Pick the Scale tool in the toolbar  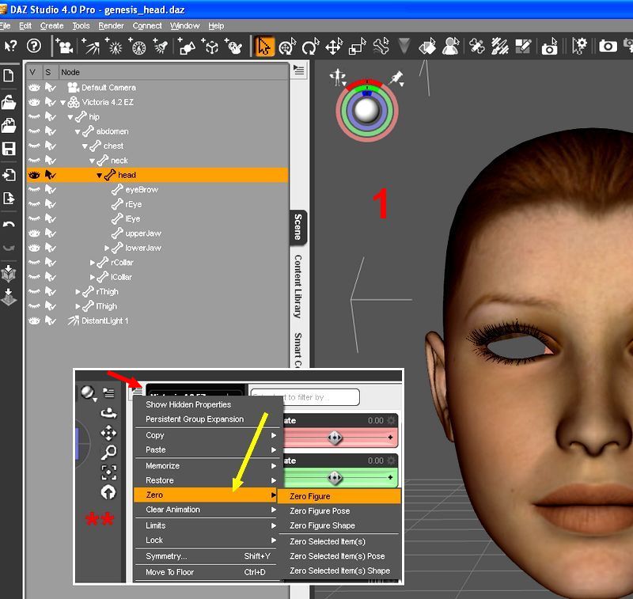[x=358, y=47]
